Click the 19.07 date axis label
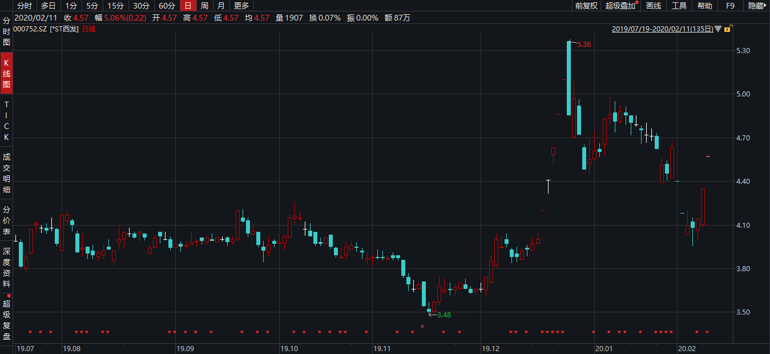The height and width of the screenshot is (354, 770). (26, 348)
